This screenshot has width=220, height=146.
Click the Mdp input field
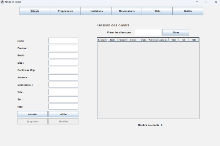tap(63, 63)
